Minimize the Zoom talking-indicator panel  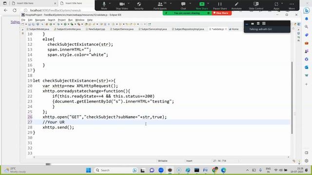point(247,24)
